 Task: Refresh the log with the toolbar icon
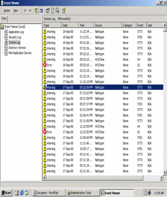(53, 11)
